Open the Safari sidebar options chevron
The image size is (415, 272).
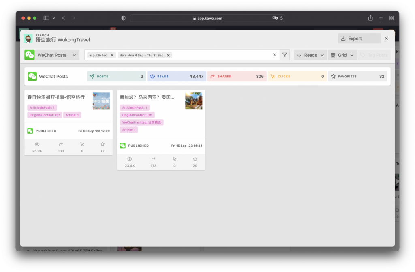[54, 18]
